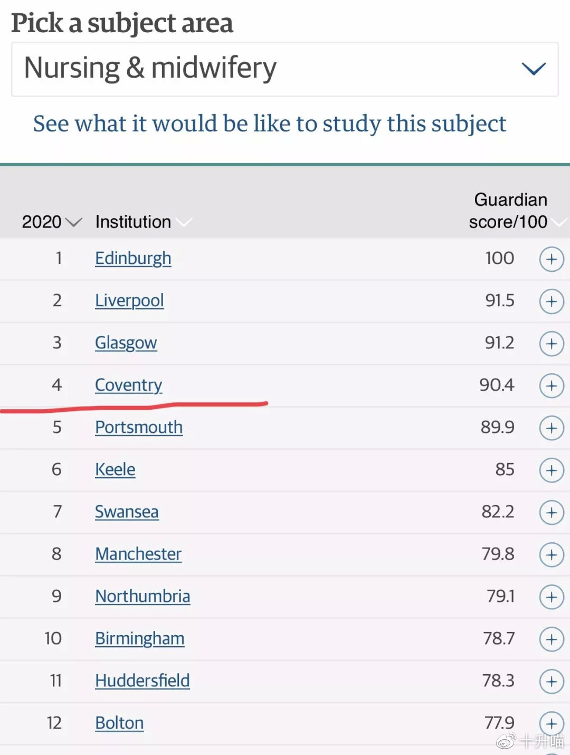Sort by 2020 rank column chevron

tap(52, 222)
